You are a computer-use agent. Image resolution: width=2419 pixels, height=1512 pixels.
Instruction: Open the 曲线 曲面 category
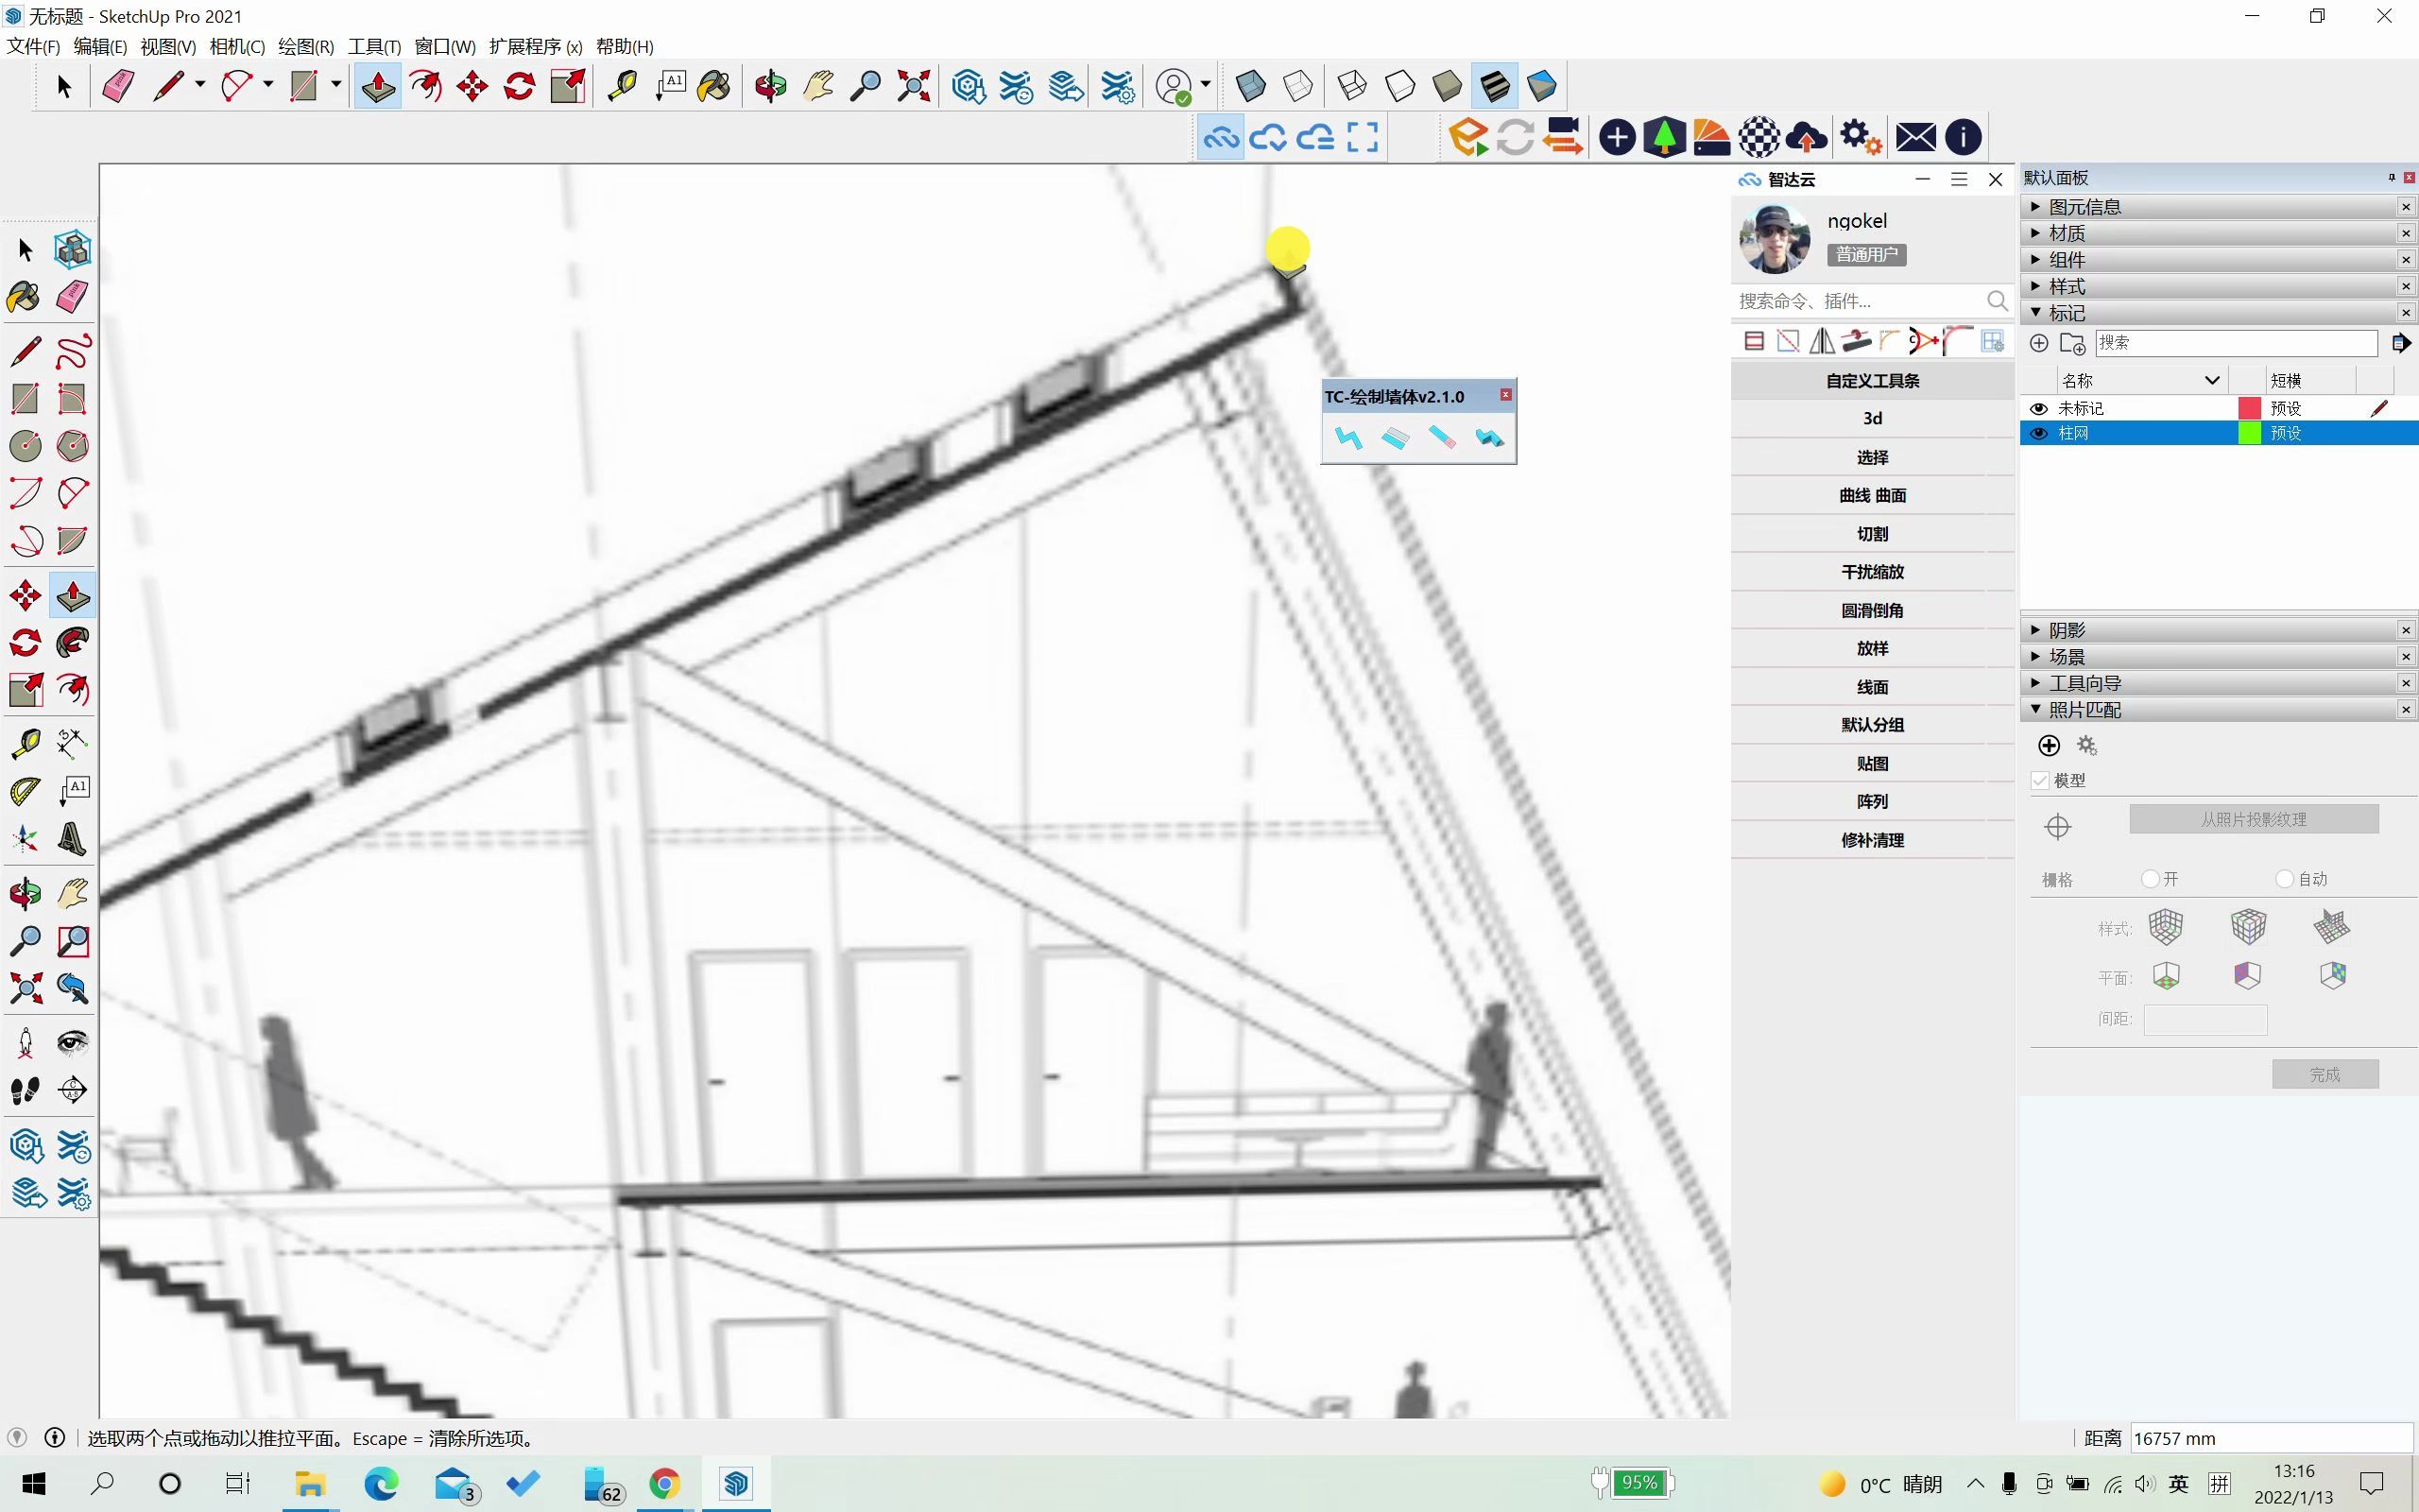tap(1872, 496)
